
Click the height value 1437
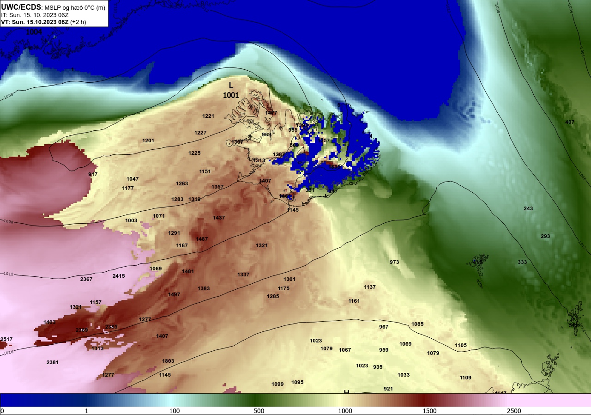pyautogui.click(x=219, y=218)
